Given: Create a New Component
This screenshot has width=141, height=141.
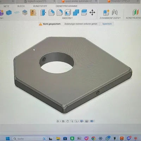Looking at the screenshot, I should coord(106,13).
